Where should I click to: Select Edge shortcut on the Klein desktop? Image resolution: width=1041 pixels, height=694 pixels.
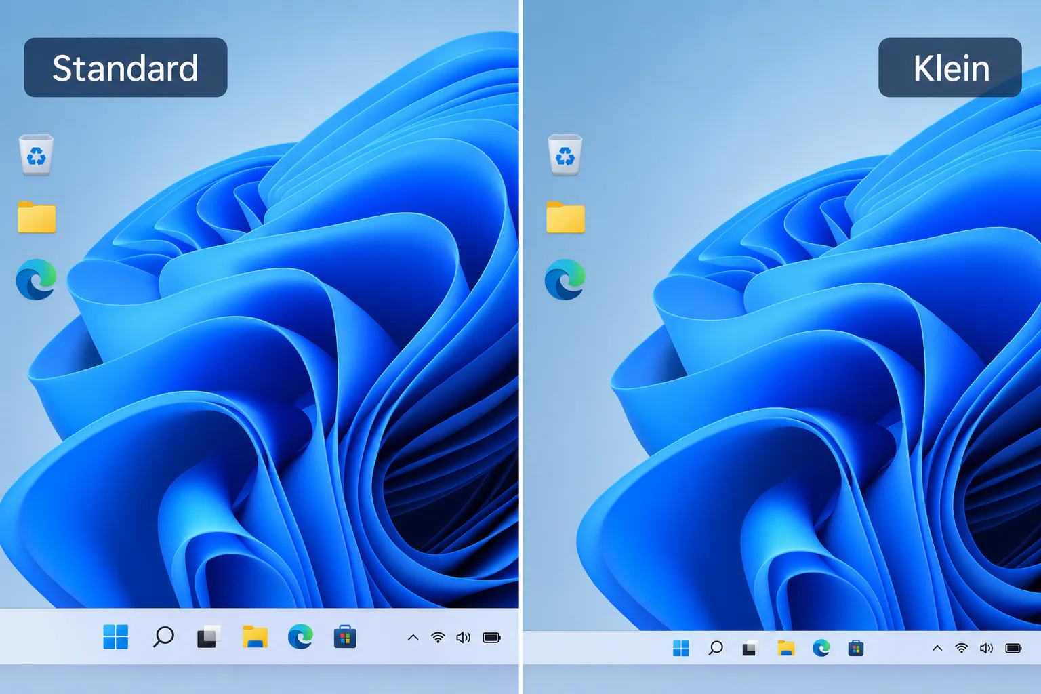point(565,279)
